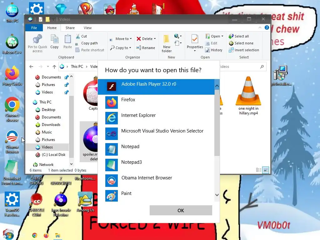Select the Obama Browser desktop icon

click(12, 142)
